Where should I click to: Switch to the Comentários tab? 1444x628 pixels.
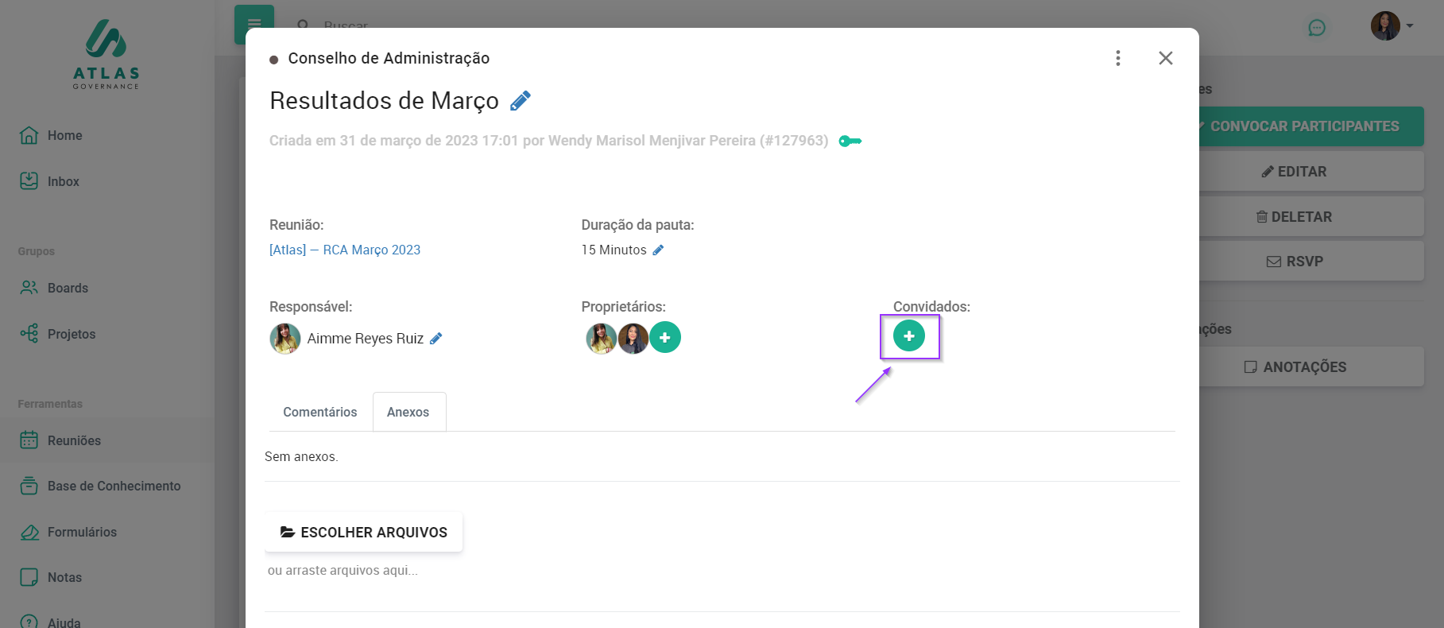(320, 412)
